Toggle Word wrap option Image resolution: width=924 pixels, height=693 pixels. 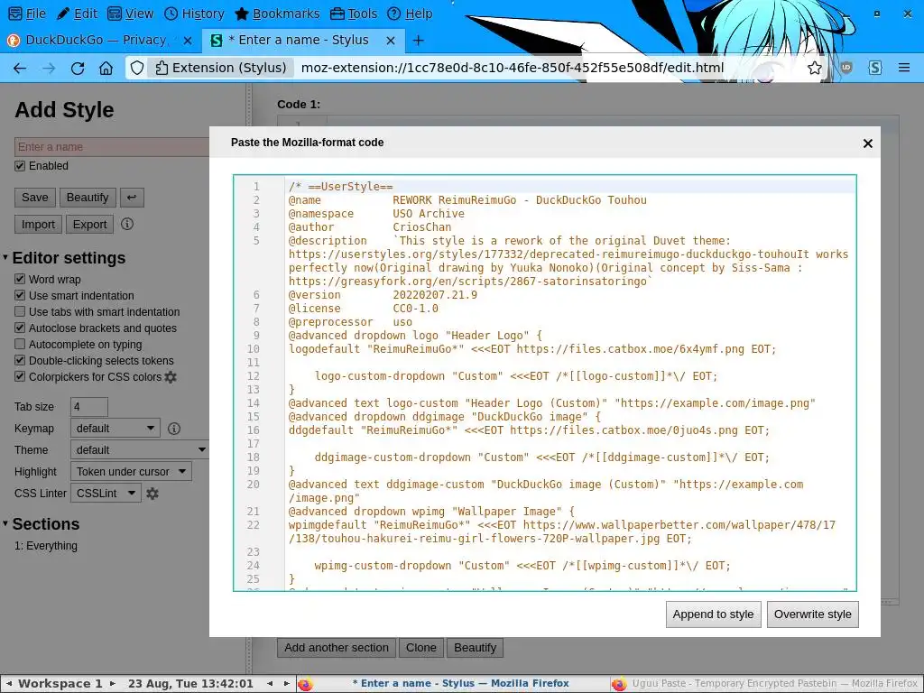tap(20, 280)
